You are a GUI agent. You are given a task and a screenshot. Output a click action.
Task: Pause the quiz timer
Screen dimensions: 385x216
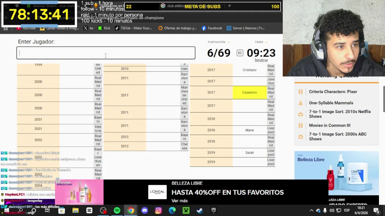tap(240, 53)
